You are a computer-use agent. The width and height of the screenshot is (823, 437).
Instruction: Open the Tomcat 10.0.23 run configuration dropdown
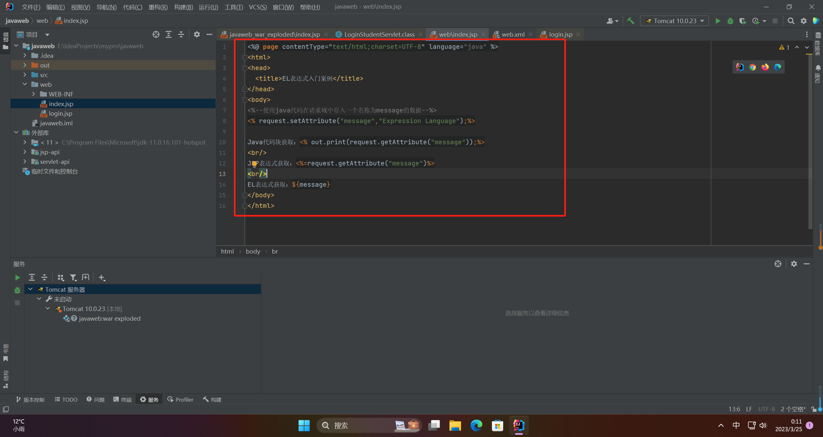675,21
